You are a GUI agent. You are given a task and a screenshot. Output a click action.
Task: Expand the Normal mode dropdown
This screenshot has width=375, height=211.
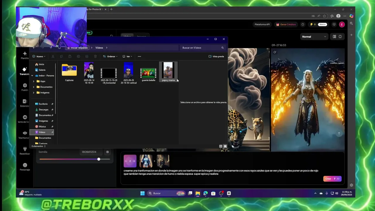click(314, 37)
